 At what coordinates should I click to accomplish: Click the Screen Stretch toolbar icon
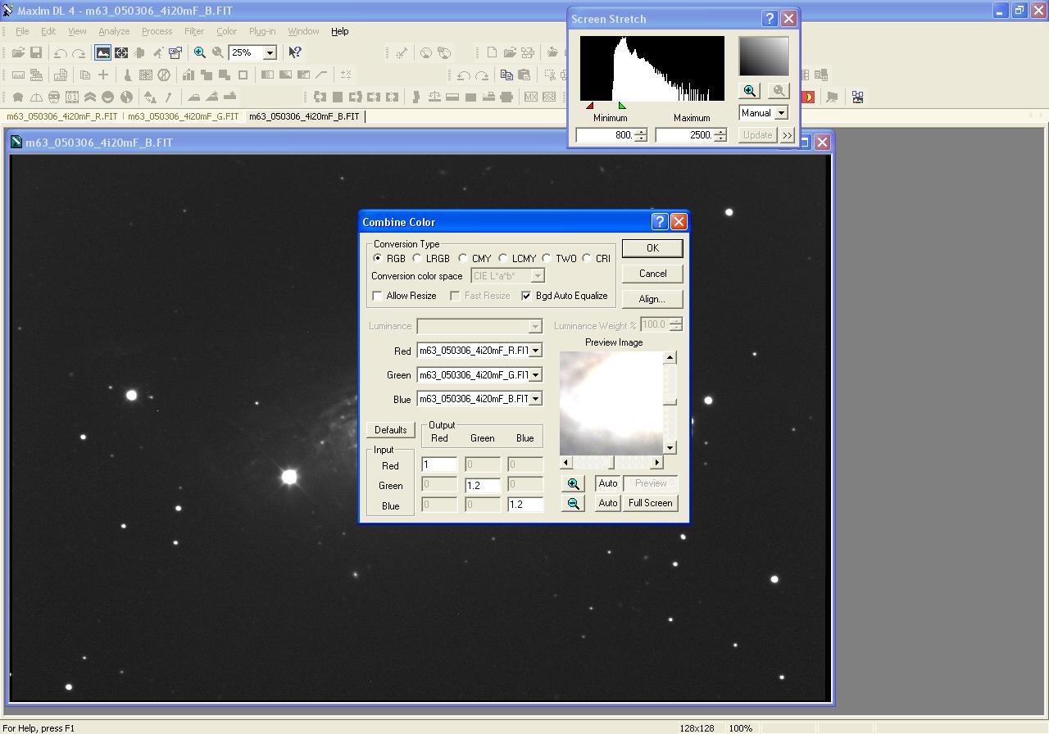pyautogui.click(x=102, y=52)
